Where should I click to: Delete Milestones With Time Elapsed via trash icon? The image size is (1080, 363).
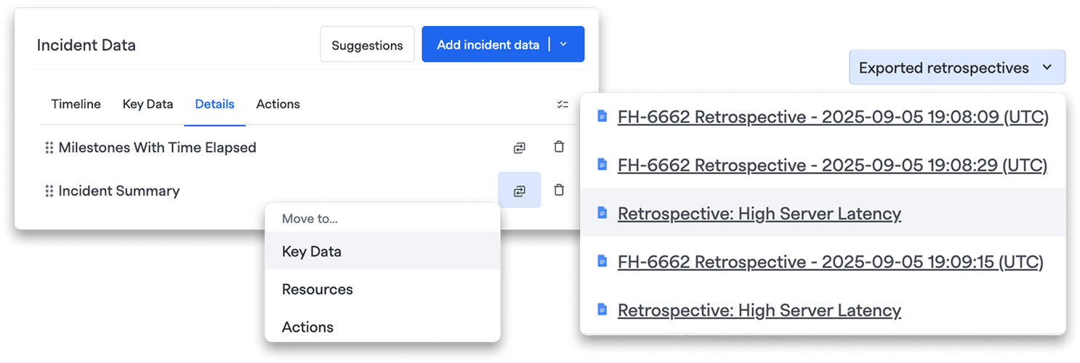(x=559, y=147)
